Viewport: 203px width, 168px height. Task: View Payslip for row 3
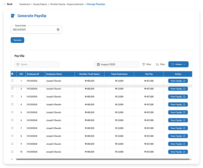[178, 97]
